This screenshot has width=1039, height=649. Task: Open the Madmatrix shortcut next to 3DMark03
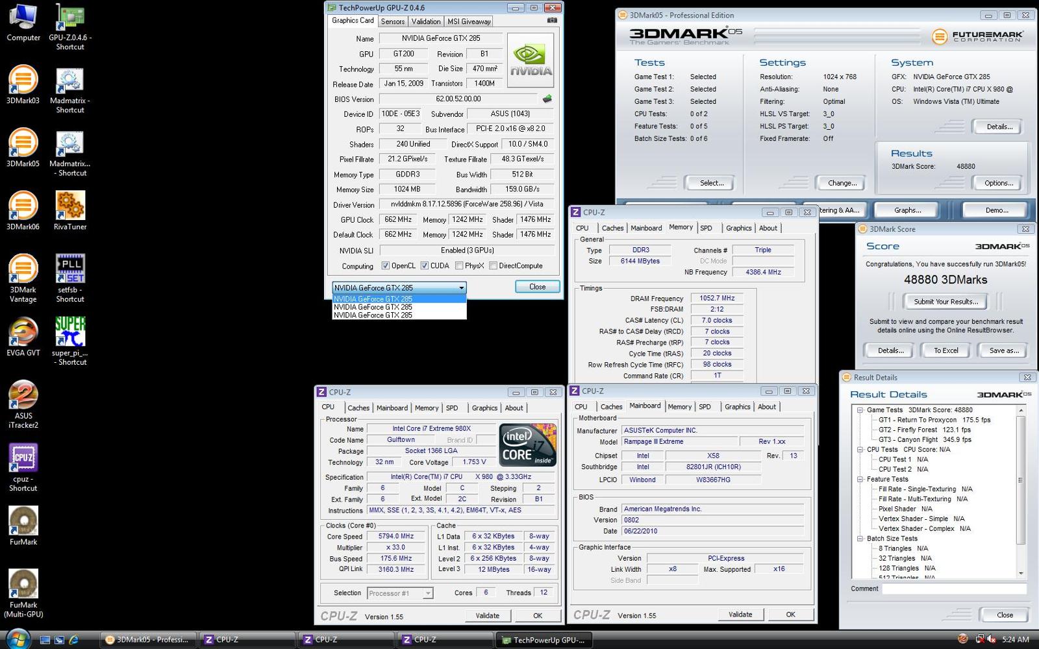coord(70,90)
